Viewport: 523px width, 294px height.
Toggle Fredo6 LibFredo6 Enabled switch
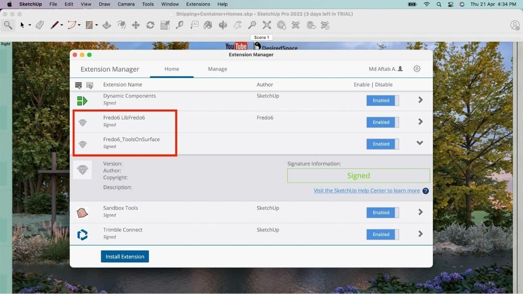383,122
